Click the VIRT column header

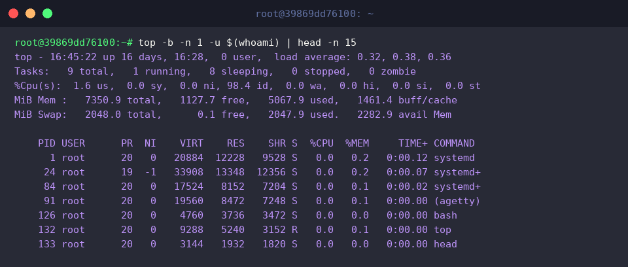click(x=192, y=143)
